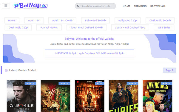
Task: Open the One Mile Chapter One poster
Action: pyautogui.click(x=21, y=96)
